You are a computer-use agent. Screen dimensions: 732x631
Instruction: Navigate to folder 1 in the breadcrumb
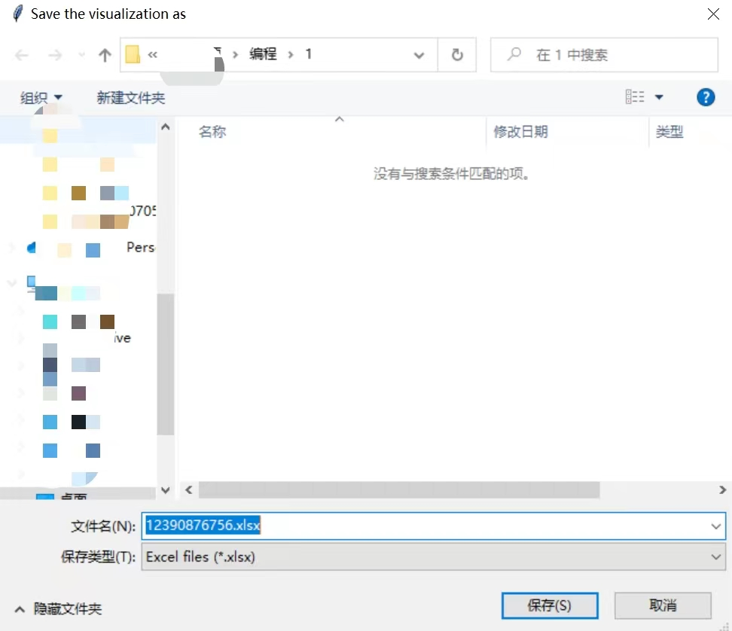click(308, 54)
